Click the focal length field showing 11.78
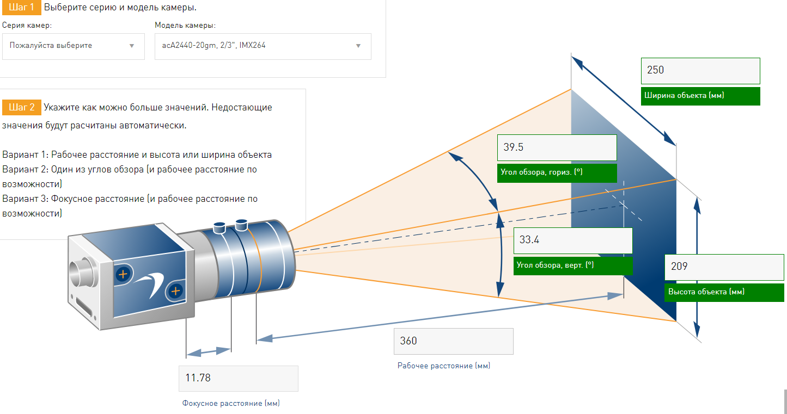Viewport: 787px width, 414px height. [239, 379]
